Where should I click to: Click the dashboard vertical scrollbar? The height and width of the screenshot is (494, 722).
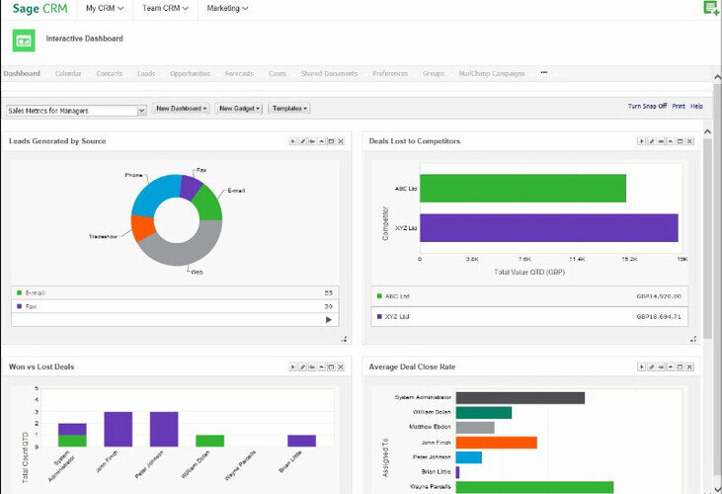coord(707,227)
